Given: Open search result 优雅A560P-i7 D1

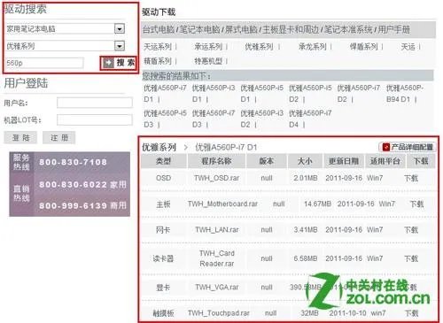Looking at the screenshot, I should 165,94.
